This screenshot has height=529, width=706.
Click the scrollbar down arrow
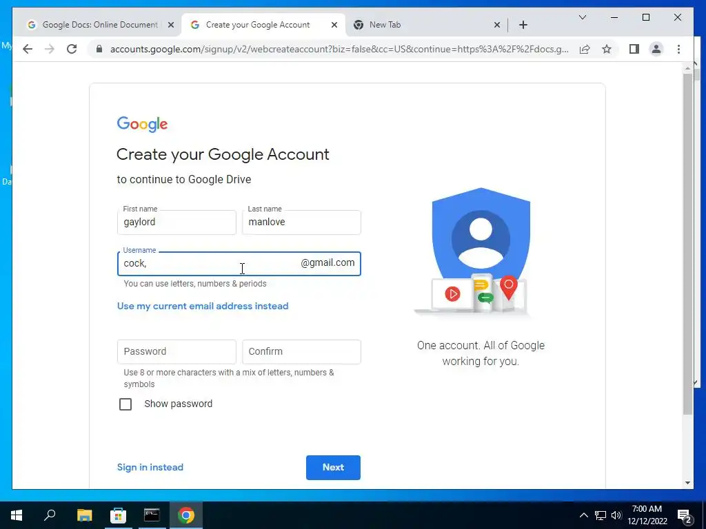point(687,483)
